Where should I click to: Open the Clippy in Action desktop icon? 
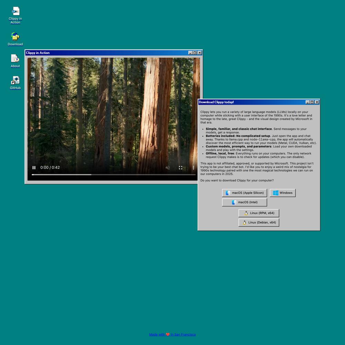(15, 15)
